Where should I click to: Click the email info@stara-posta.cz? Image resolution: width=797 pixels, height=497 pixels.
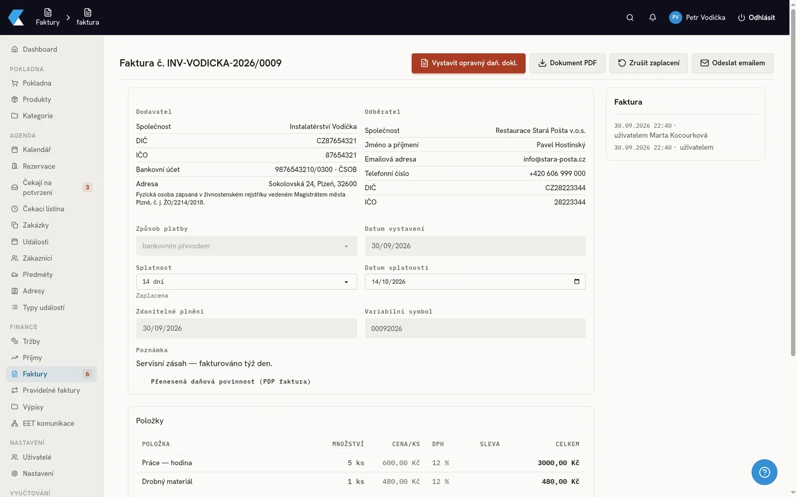tap(554, 159)
